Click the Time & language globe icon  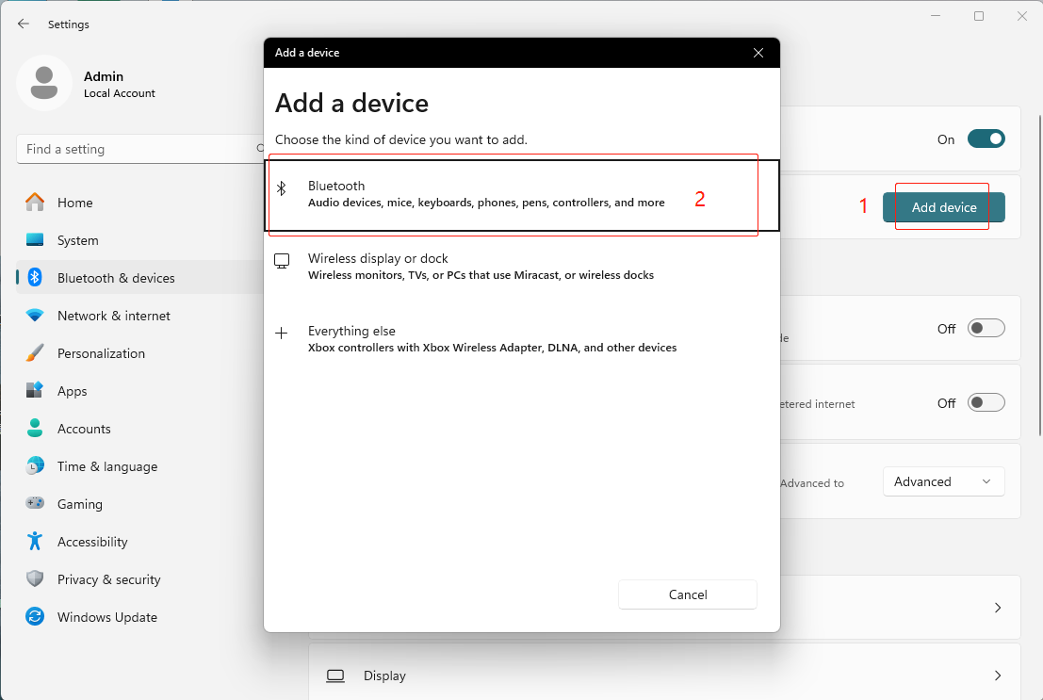pos(35,466)
